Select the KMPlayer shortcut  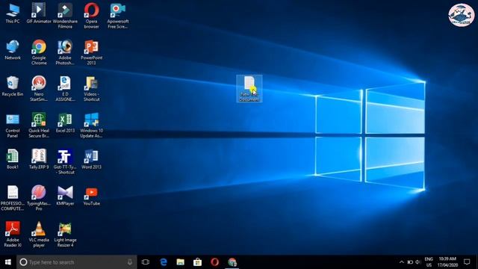[65, 196]
